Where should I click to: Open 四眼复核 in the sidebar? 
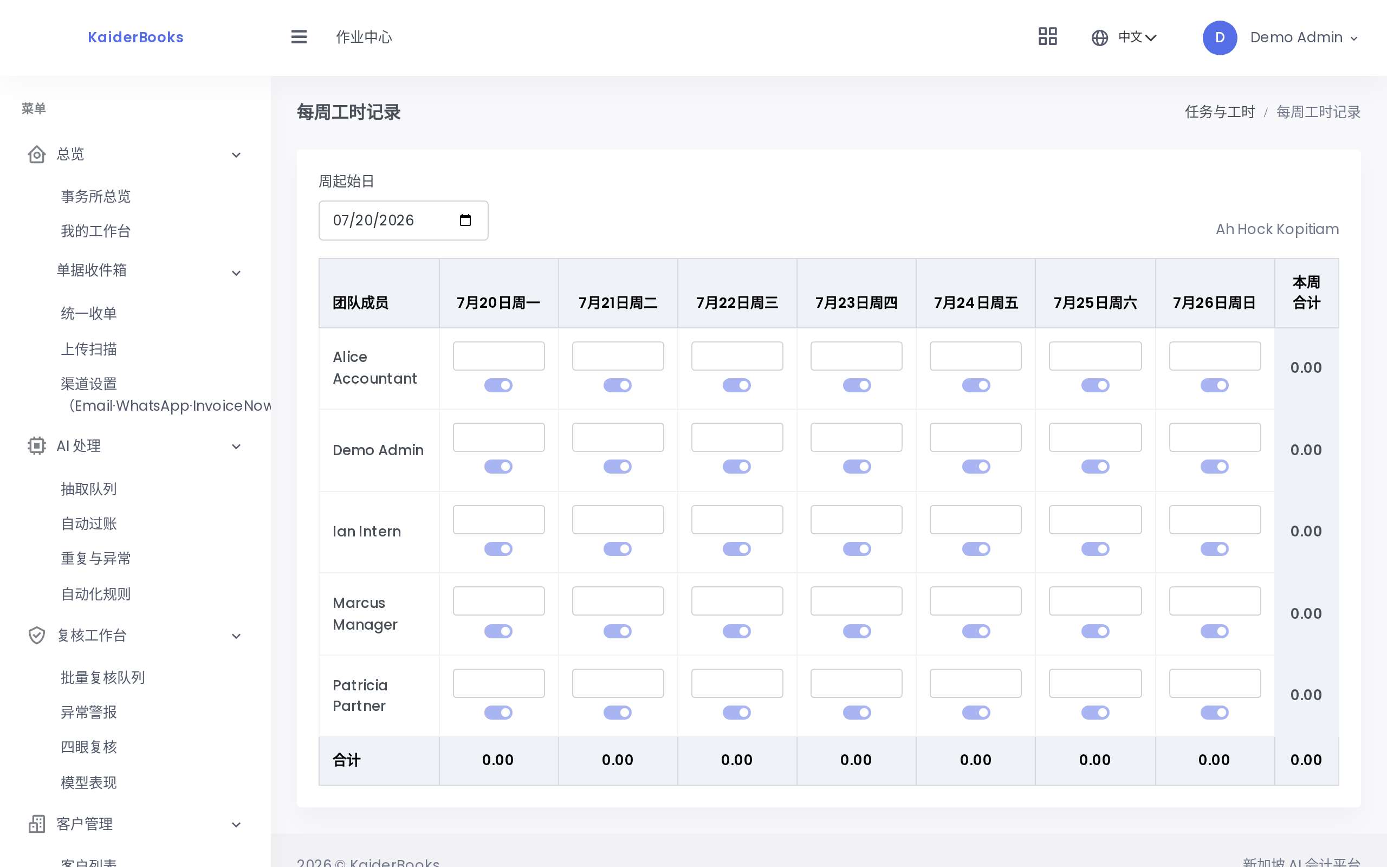[x=89, y=747]
